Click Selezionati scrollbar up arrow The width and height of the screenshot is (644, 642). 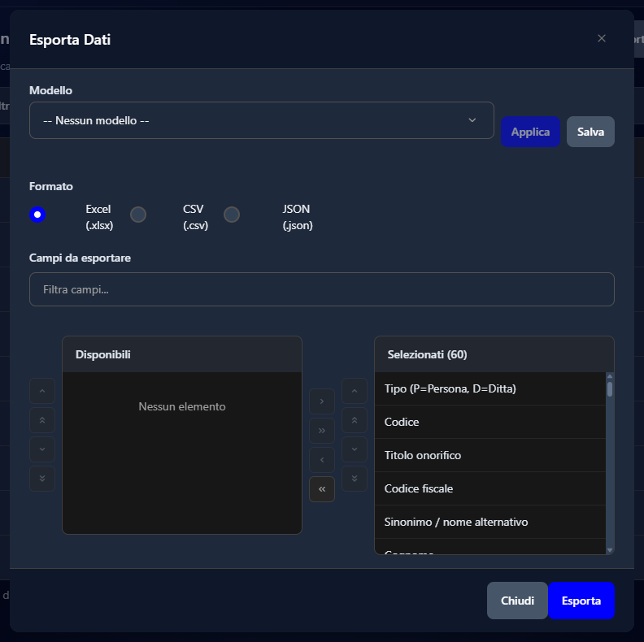pos(610,376)
